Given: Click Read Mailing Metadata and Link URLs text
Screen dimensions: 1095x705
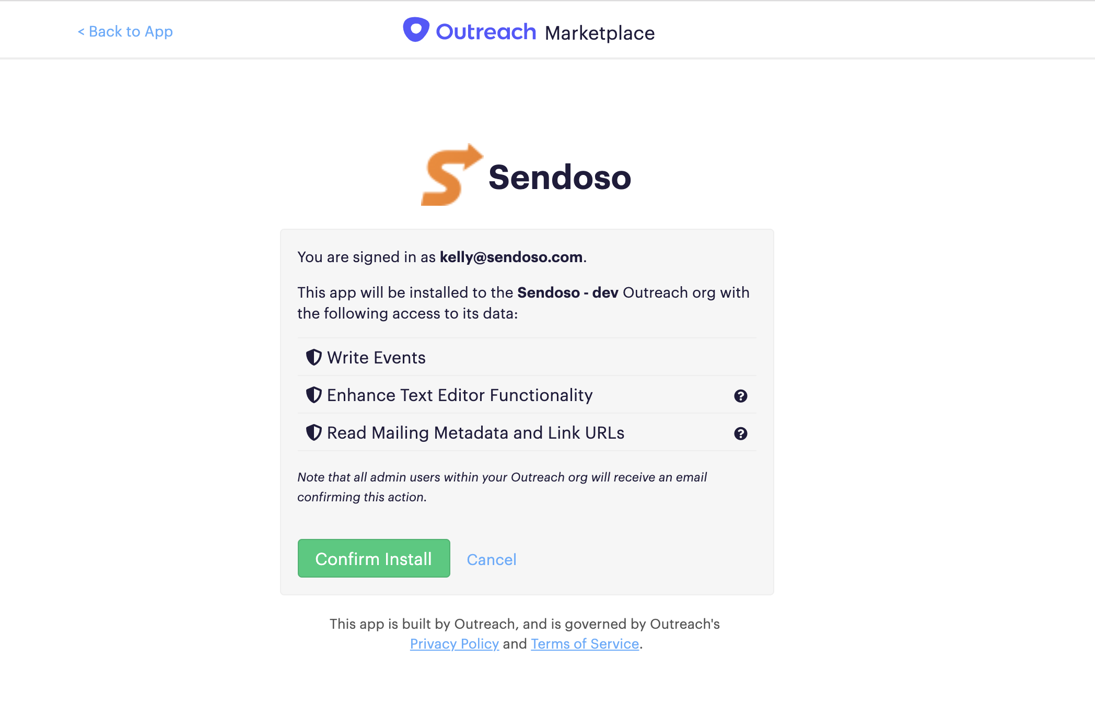Looking at the screenshot, I should (475, 433).
